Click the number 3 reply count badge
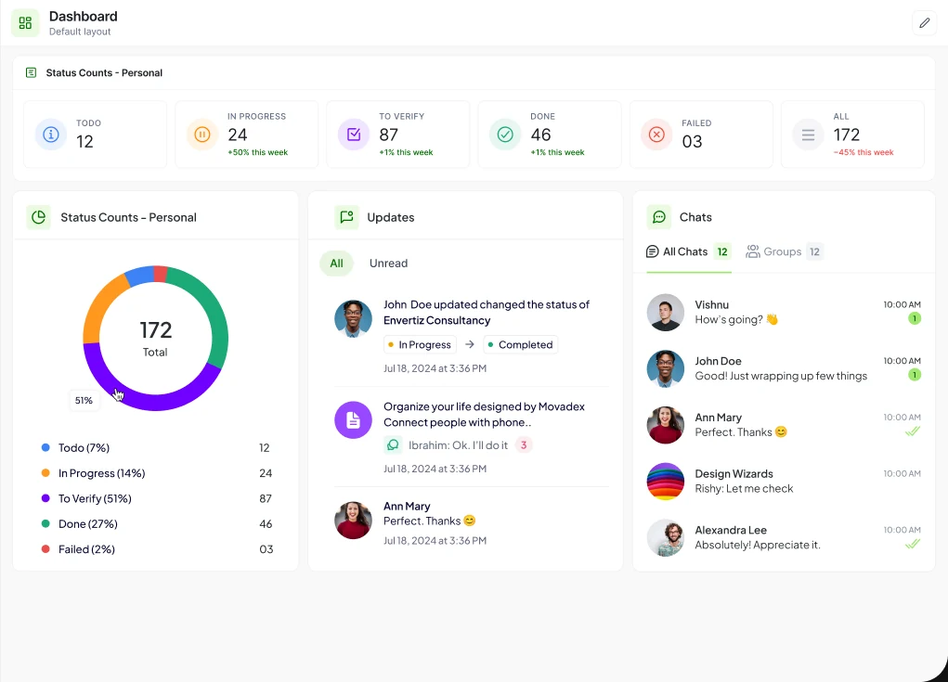Image resolution: width=948 pixels, height=682 pixels. tap(524, 445)
